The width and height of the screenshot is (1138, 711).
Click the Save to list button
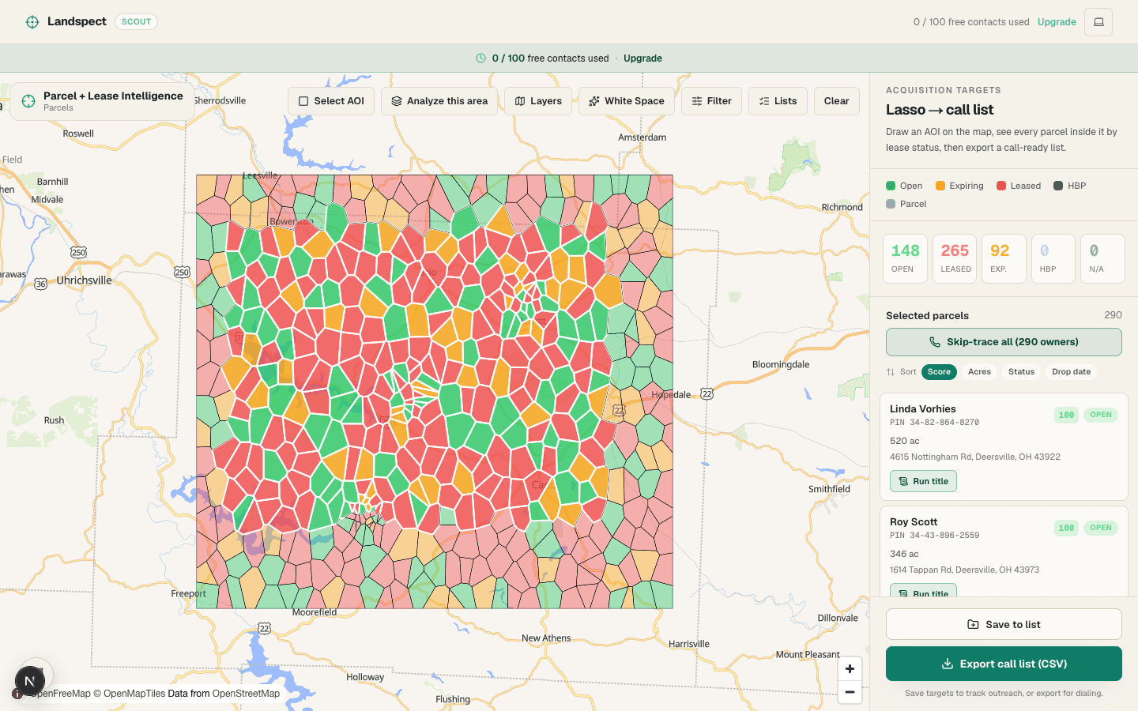pyautogui.click(x=1004, y=624)
